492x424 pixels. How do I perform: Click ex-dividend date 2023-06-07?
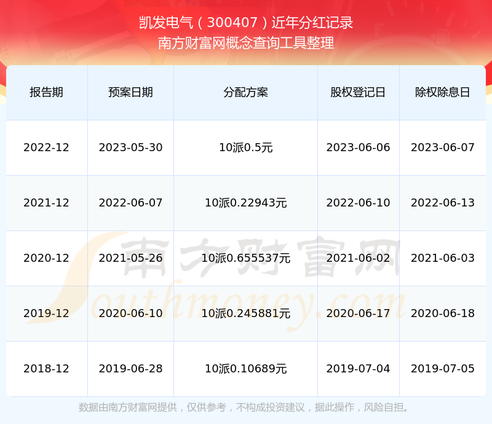click(442, 147)
